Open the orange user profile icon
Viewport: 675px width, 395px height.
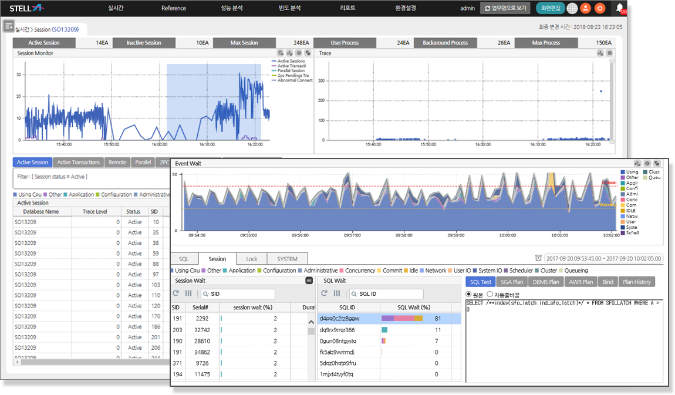coord(585,8)
